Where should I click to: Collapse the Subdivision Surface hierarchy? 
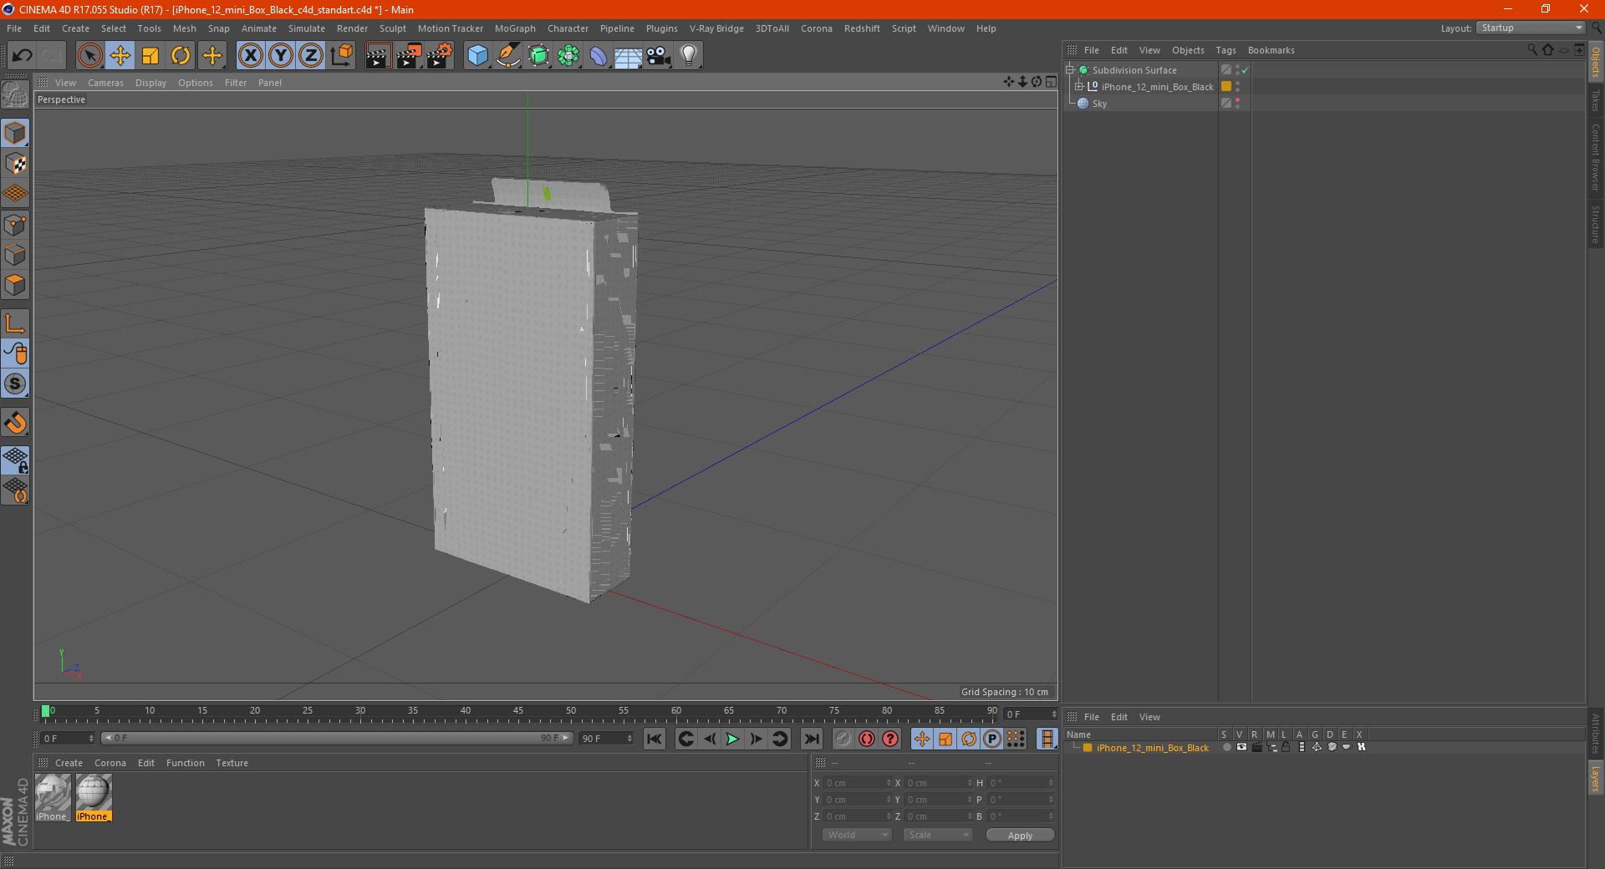[x=1069, y=70]
